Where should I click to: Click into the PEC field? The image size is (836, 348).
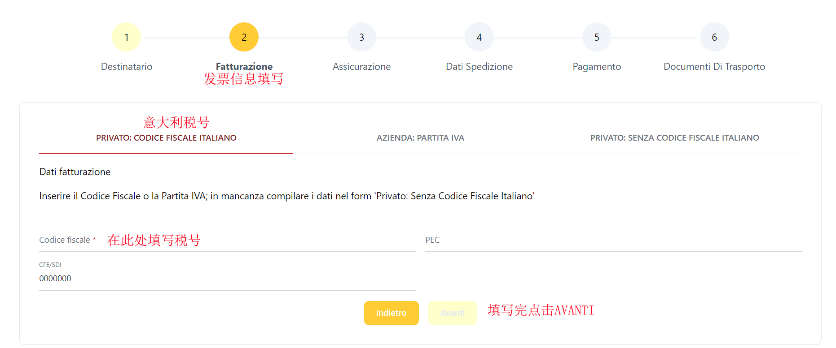coord(613,240)
